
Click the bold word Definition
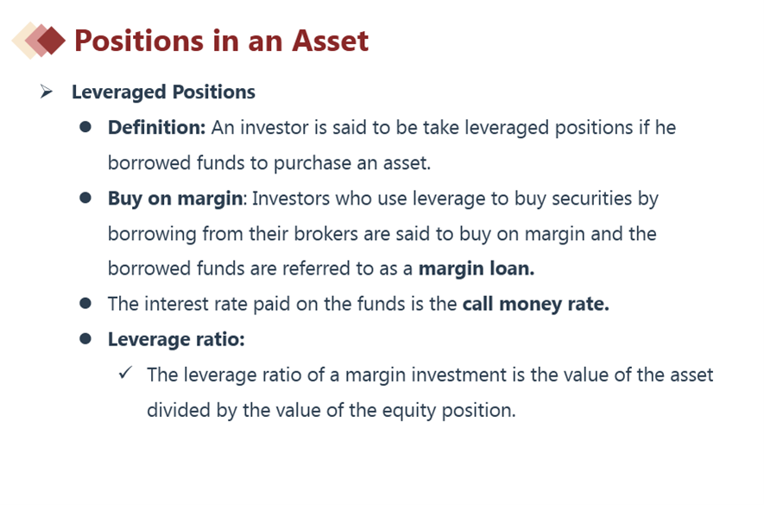tap(156, 128)
